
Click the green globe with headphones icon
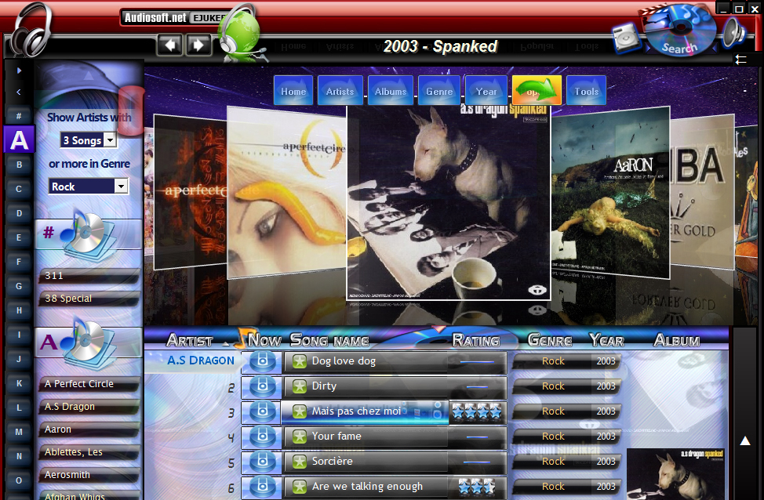pyautogui.click(x=241, y=33)
